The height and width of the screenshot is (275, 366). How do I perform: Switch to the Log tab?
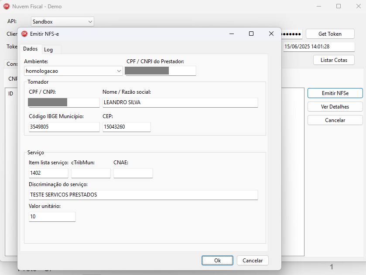pos(48,50)
